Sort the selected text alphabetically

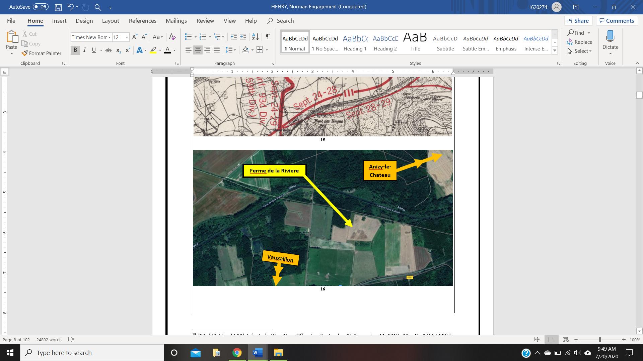point(255,37)
